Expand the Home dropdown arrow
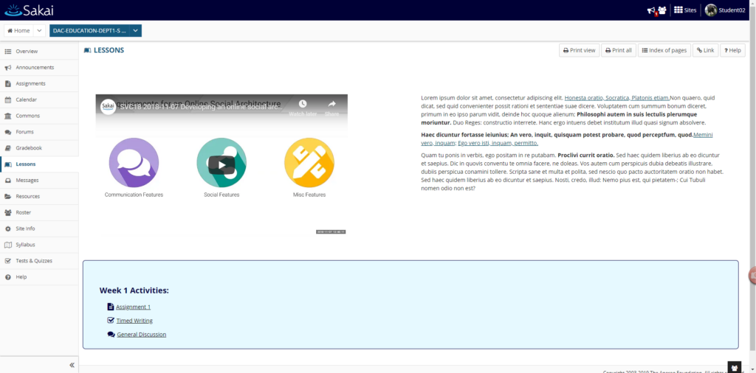 click(x=40, y=30)
